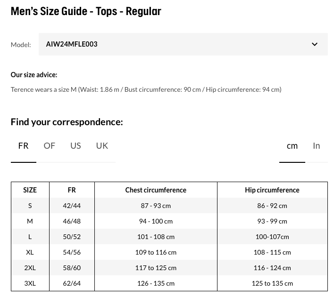Click the SIZE column header
Image resolution: width=334 pixels, height=296 pixels.
point(30,190)
